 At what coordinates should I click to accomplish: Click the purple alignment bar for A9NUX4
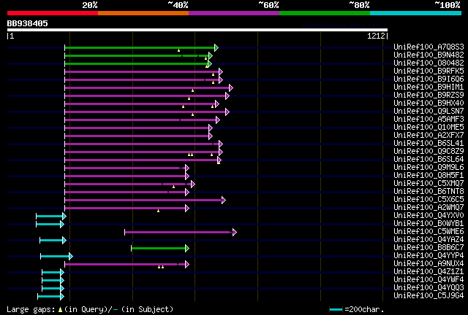125,265
